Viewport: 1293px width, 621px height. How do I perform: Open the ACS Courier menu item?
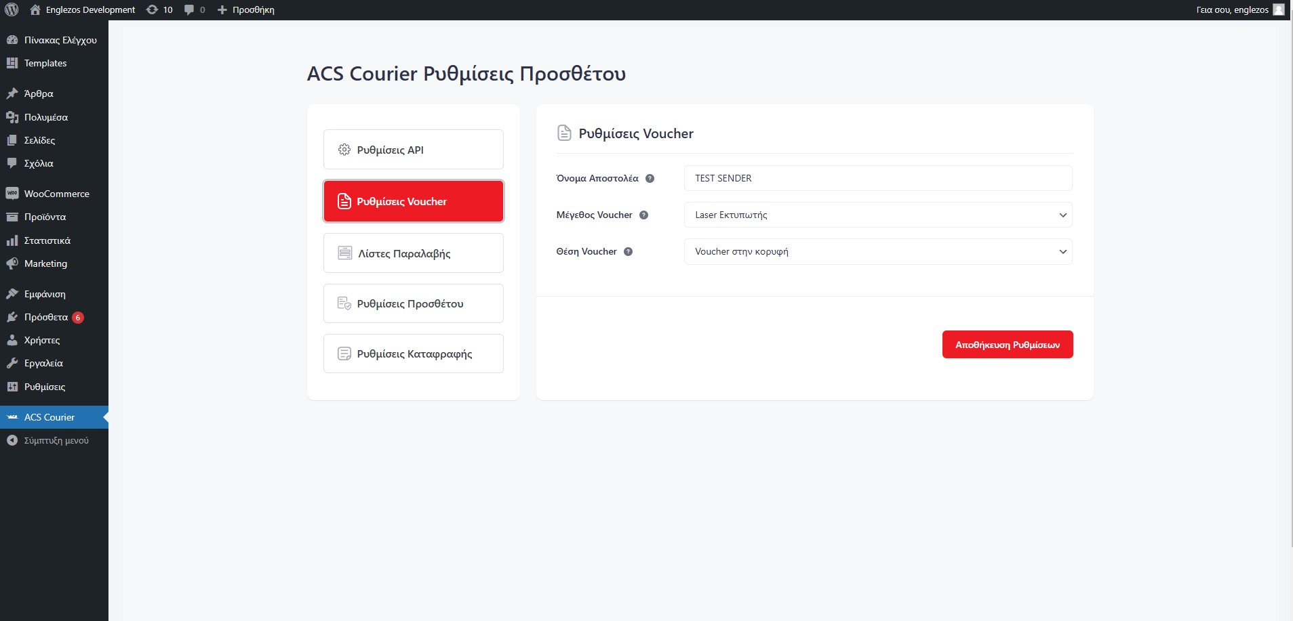[54, 417]
